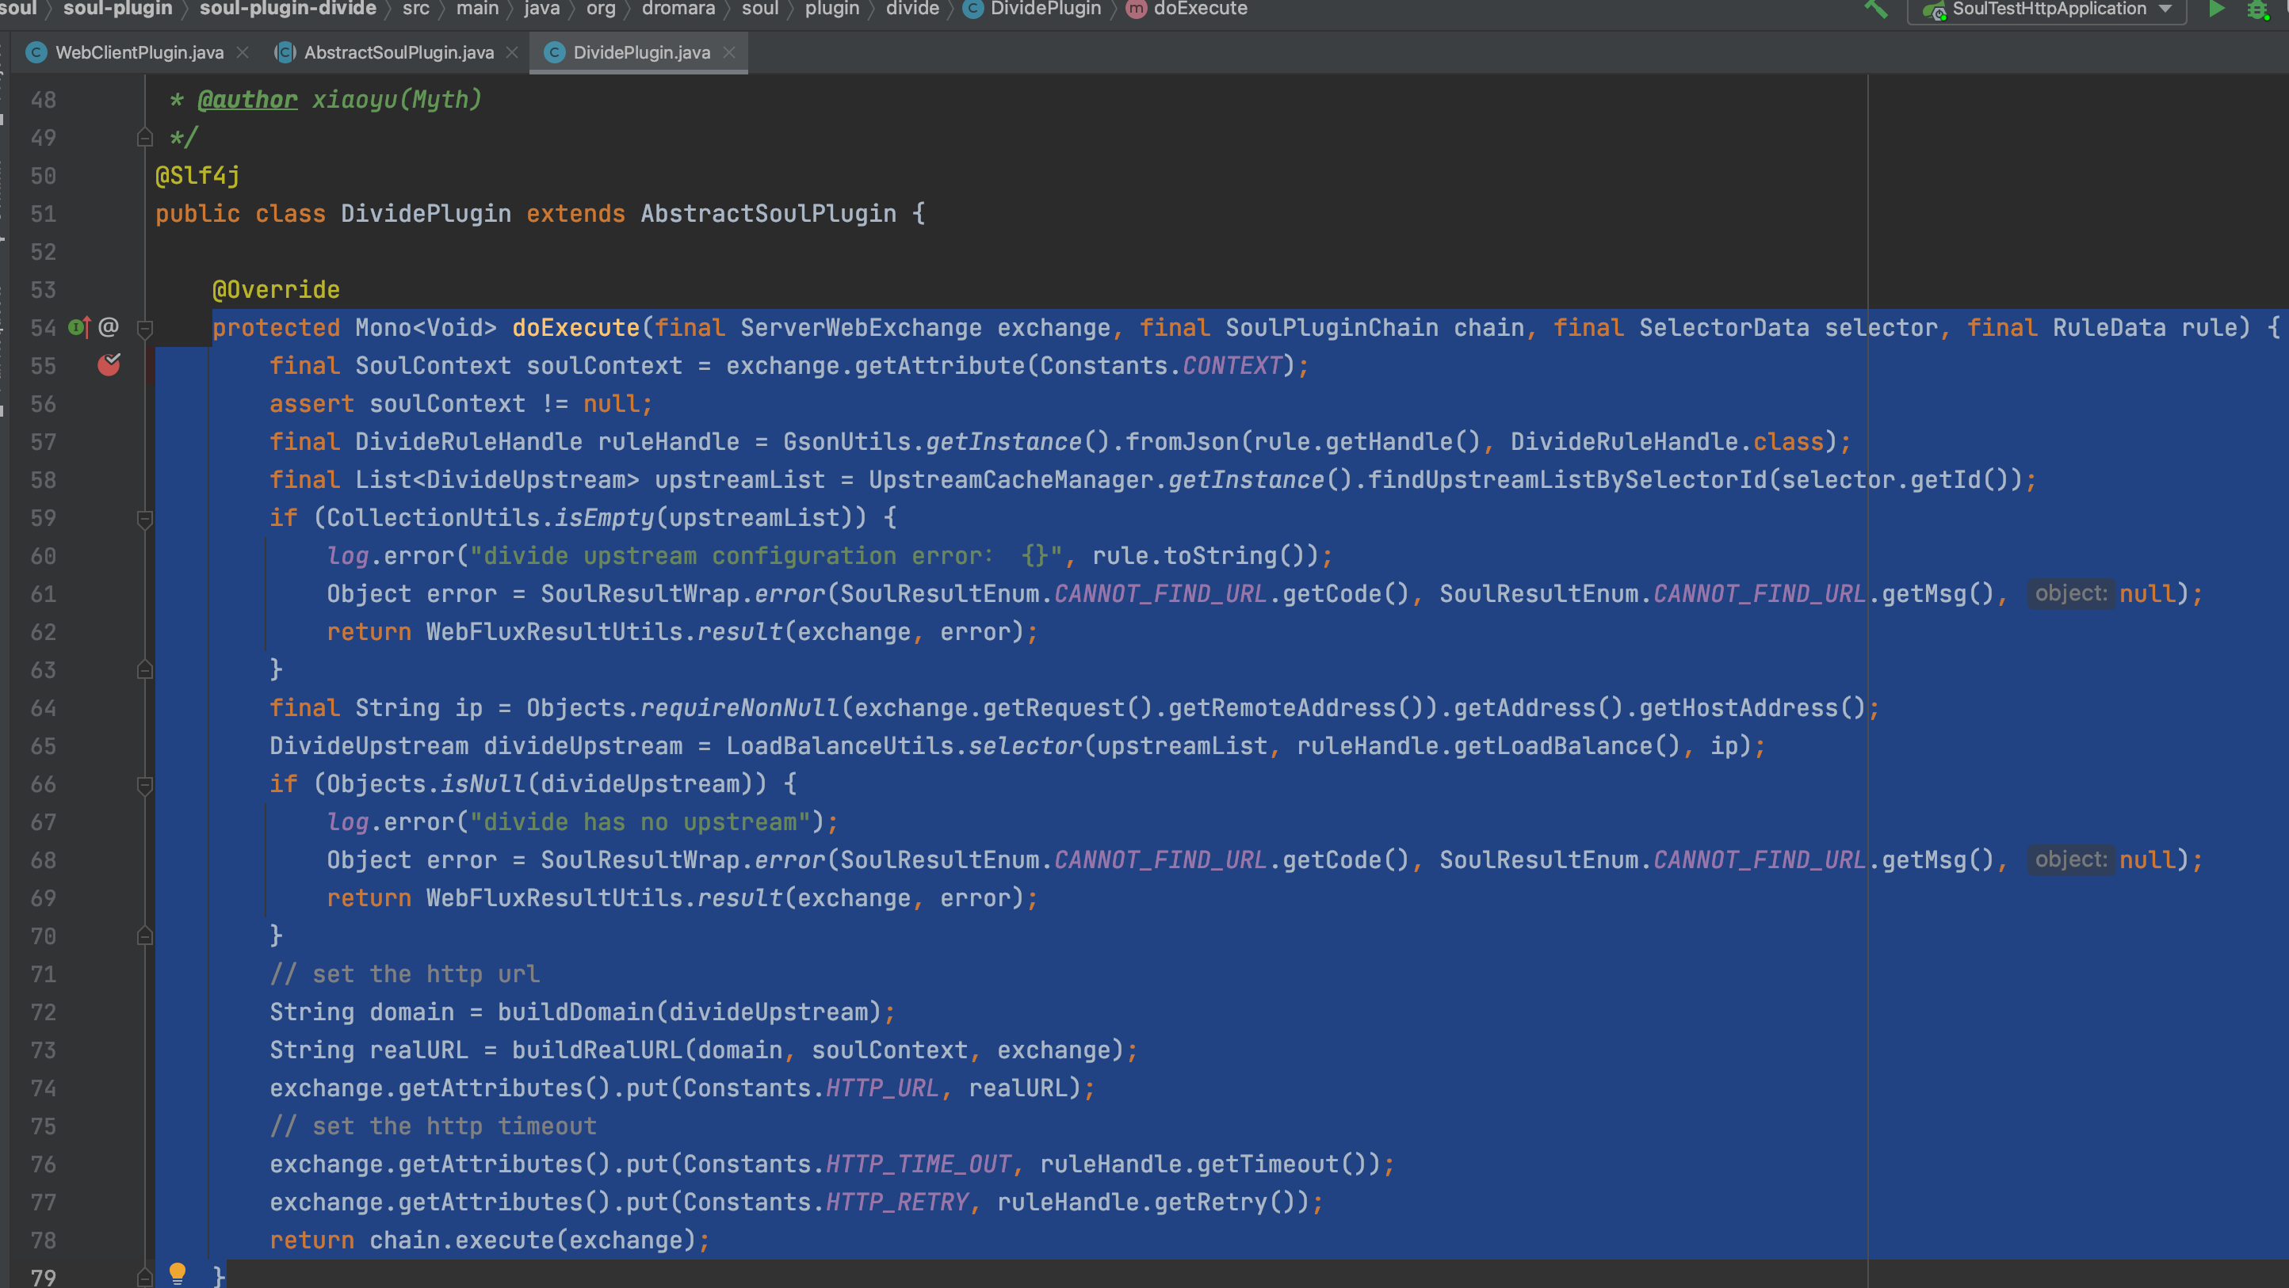This screenshot has width=2289, height=1288.
Task: Click Constants.CONTEXT on line 55
Action: point(1160,366)
